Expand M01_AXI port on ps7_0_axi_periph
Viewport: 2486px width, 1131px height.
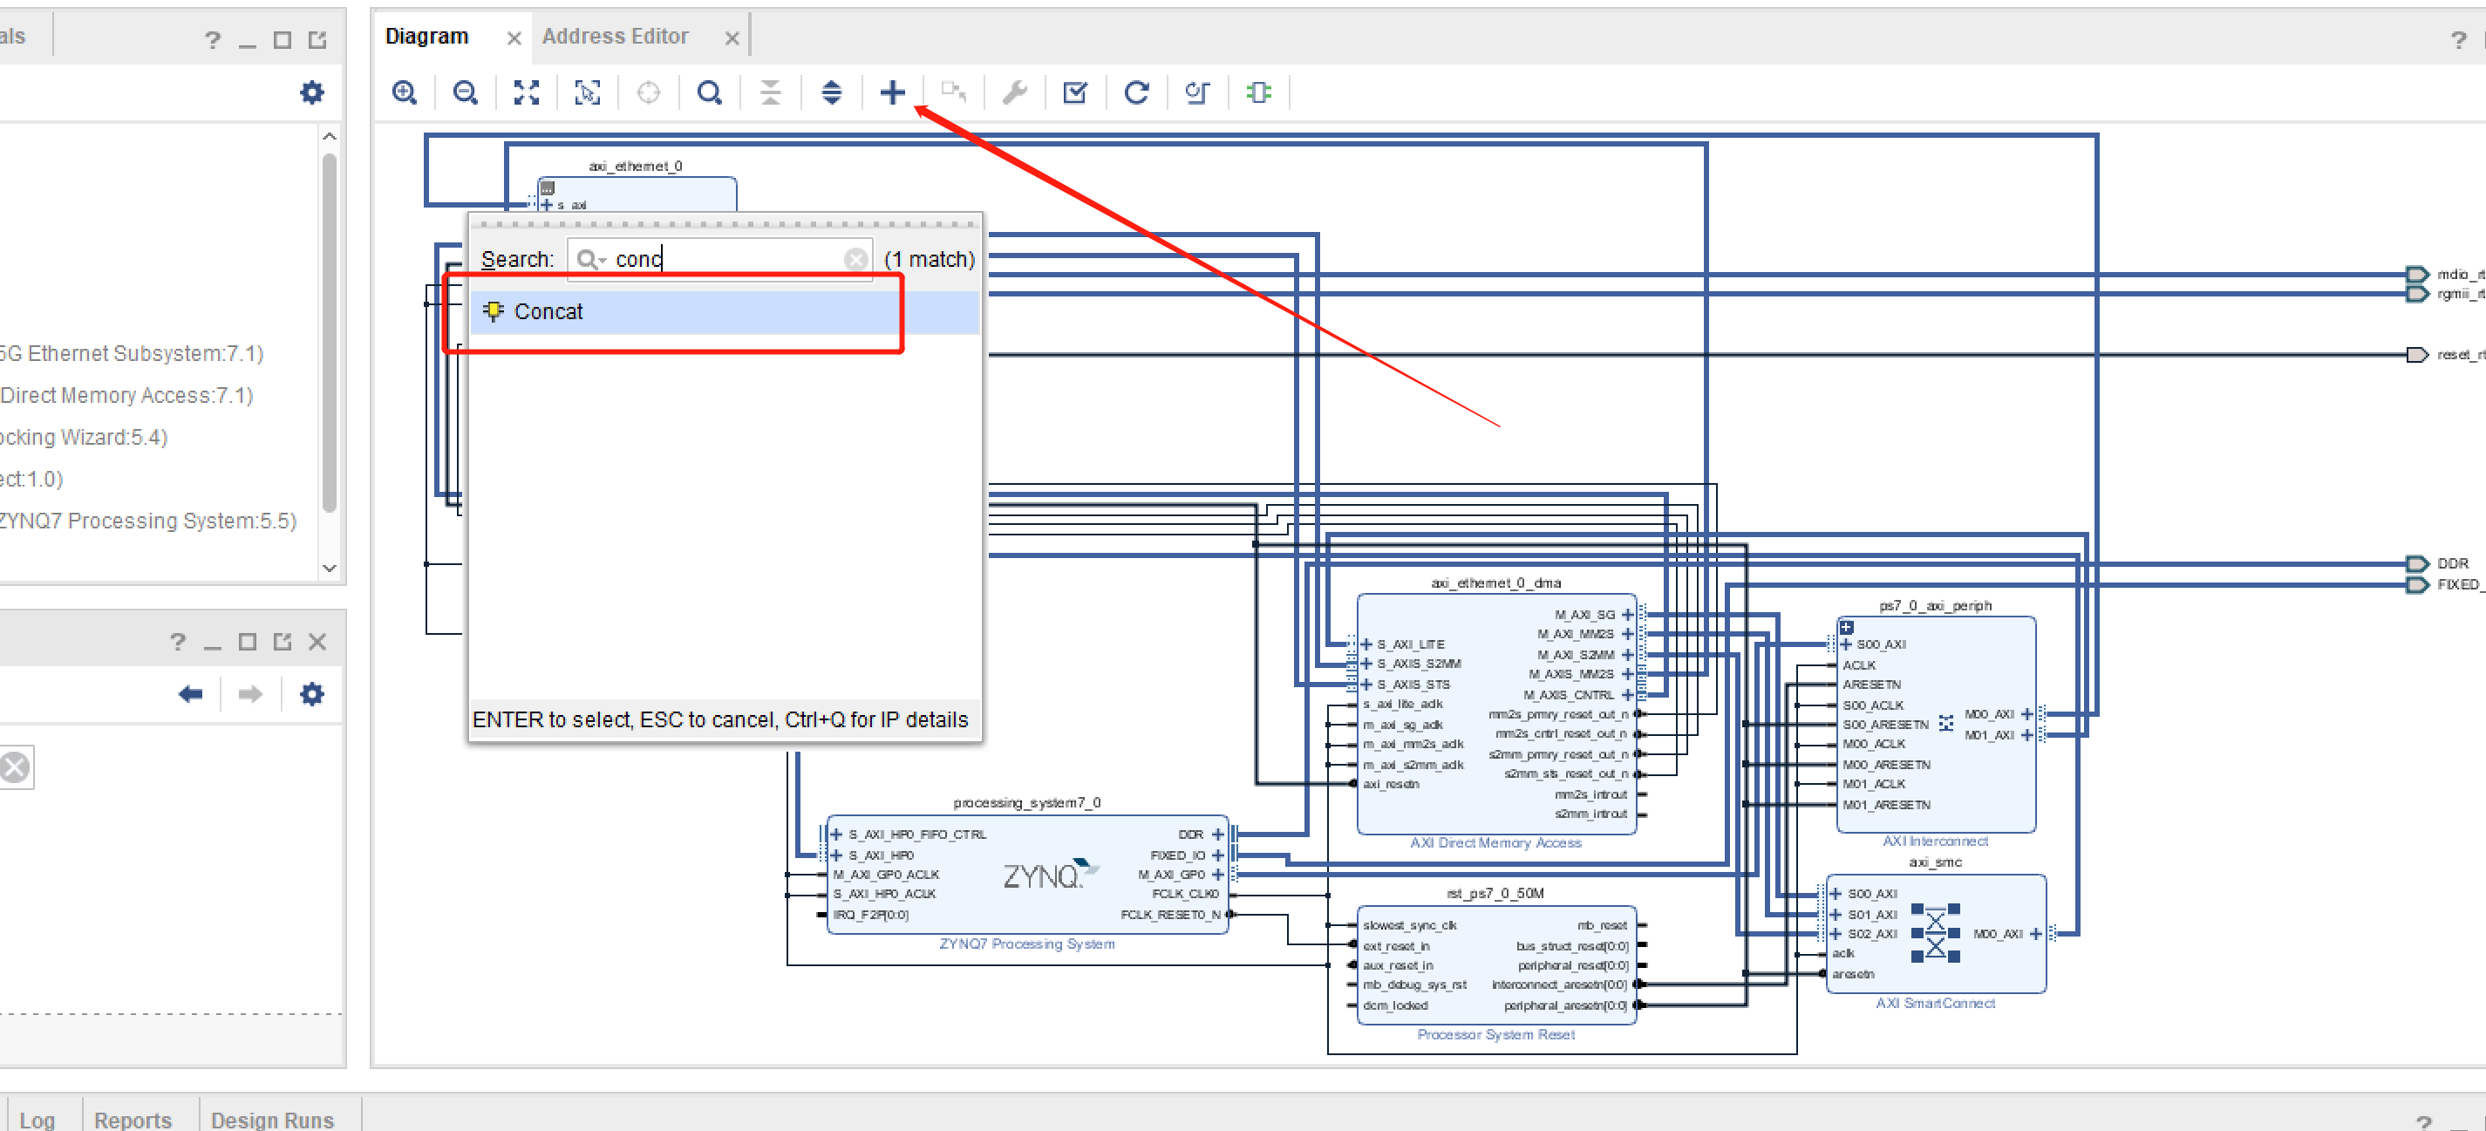click(2026, 735)
